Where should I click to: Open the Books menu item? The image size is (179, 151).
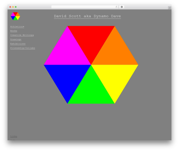(x=14, y=31)
